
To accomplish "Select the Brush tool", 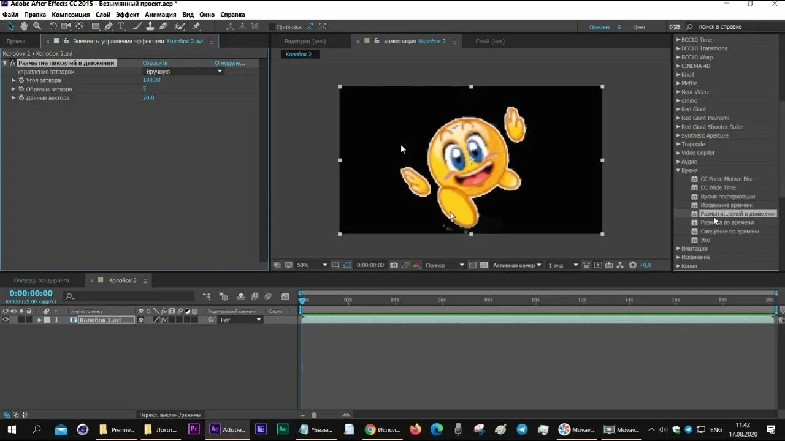I will tap(137, 26).
